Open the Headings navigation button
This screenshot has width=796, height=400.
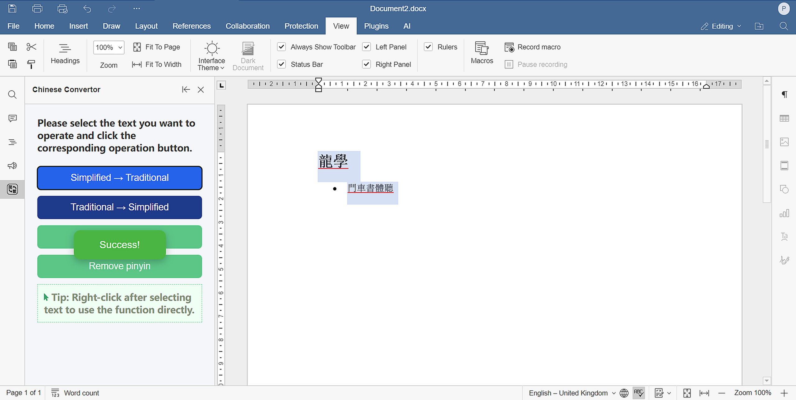65,53
